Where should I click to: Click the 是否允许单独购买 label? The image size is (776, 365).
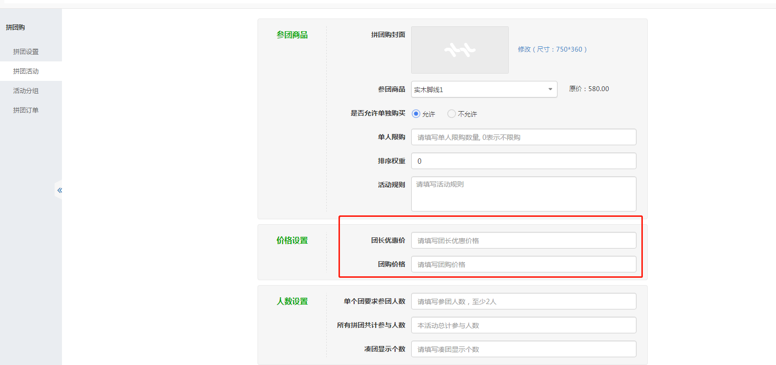pyautogui.click(x=378, y=113)
